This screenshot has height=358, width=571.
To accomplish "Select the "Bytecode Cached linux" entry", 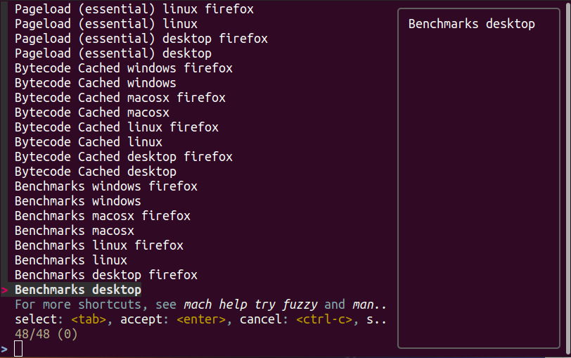I will [88, 142].
